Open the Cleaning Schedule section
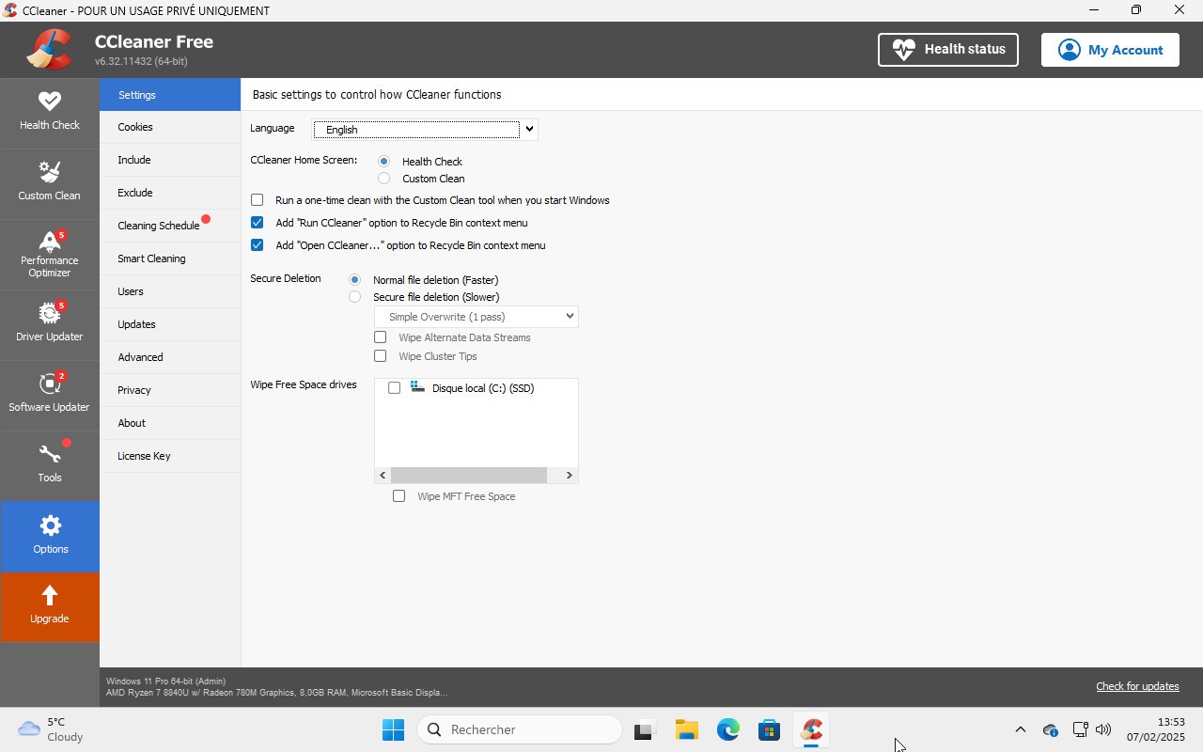 tap(158, 225)
